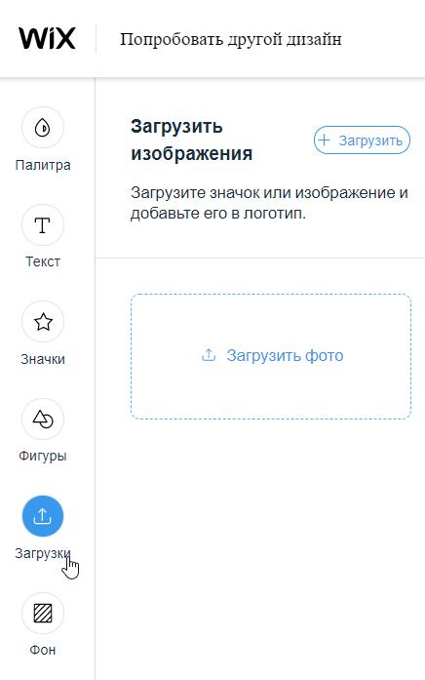This screenshot has height=680, width=425.
Task: Click the Загрузить фото text link
Action: coord(285,356)
